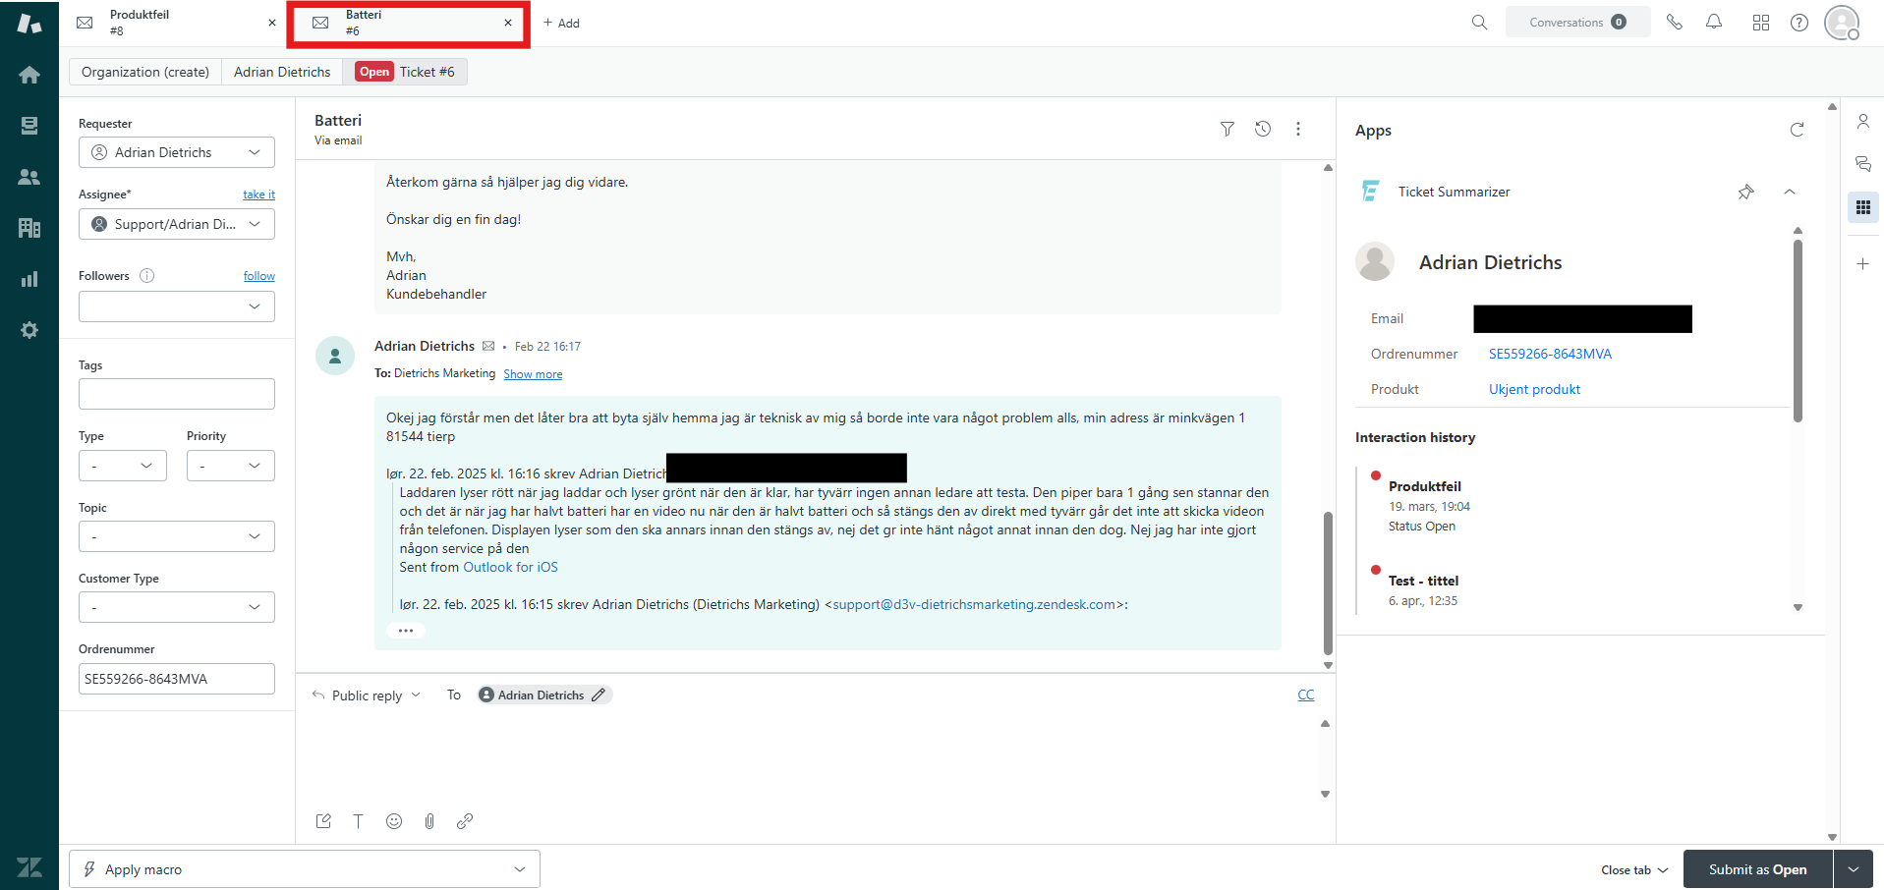Click the 'take it' assignee link

[x=258, y=195]
